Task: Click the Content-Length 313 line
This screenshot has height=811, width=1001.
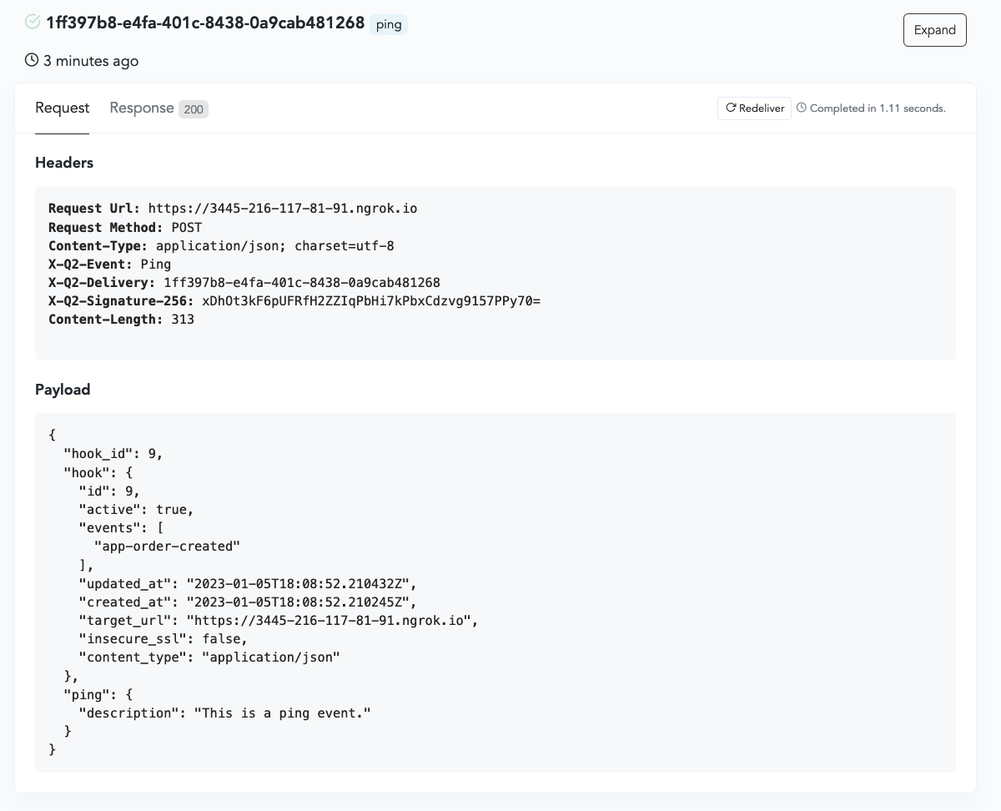Action: point(121,320)
